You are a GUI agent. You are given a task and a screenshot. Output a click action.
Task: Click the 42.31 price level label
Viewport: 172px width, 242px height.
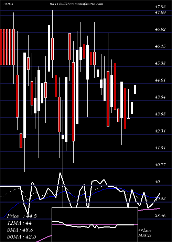pyautogui.click(x=160, y=131)
